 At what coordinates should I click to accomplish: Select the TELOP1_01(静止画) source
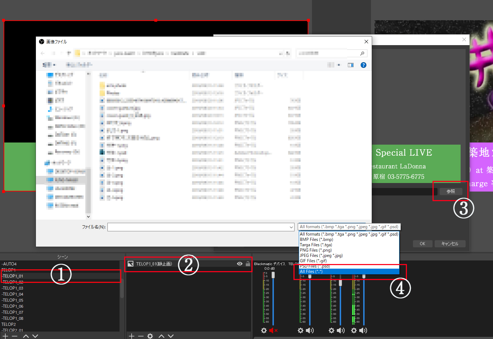(x=189, y=264)
